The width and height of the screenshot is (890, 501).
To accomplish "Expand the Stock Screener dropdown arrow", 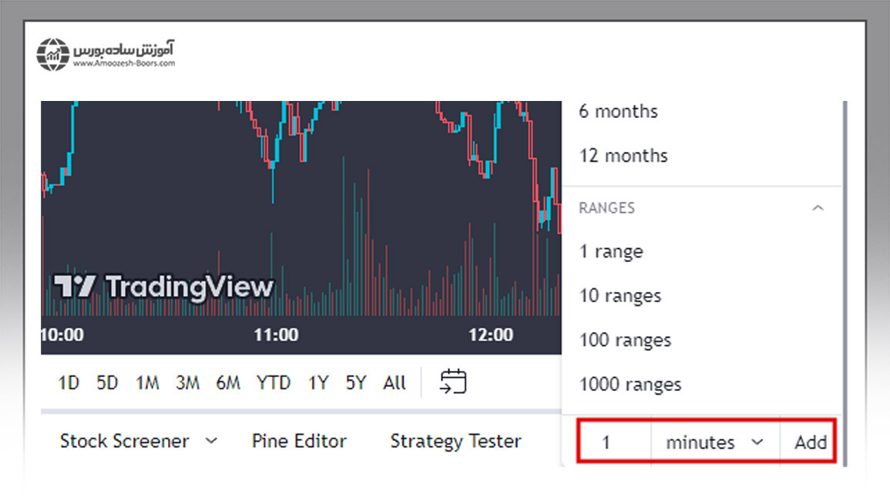I will click(x=212, y=442).
